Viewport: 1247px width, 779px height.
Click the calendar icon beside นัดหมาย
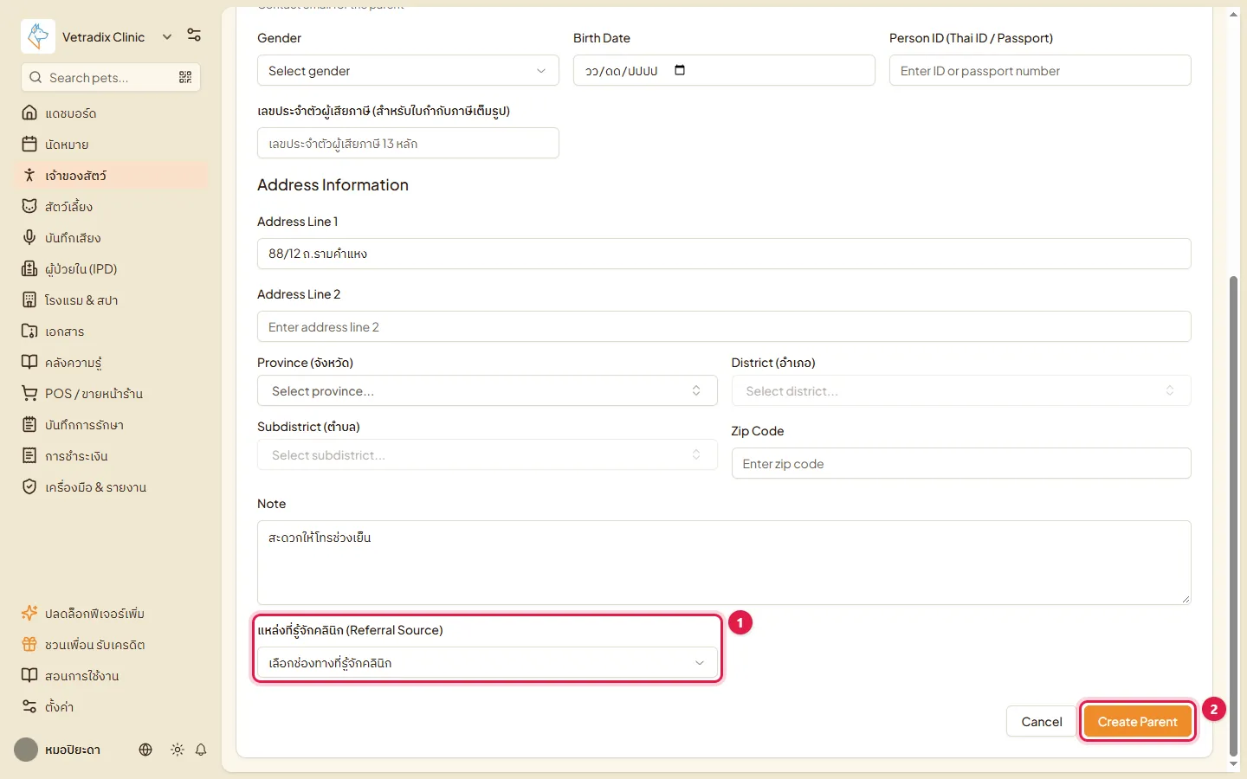click(29, 144)
